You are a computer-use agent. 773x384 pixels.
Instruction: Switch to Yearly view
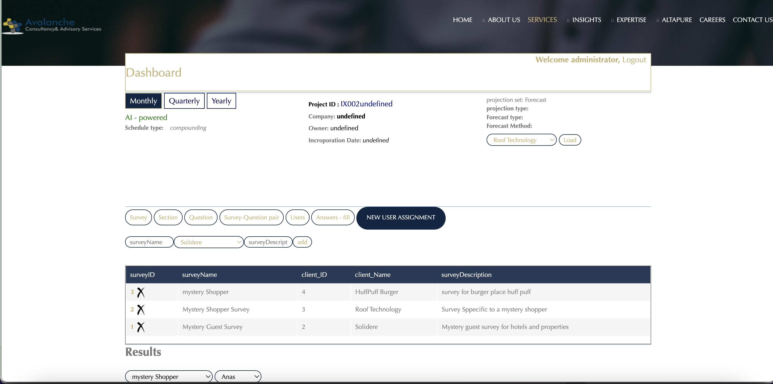(221, 101)
